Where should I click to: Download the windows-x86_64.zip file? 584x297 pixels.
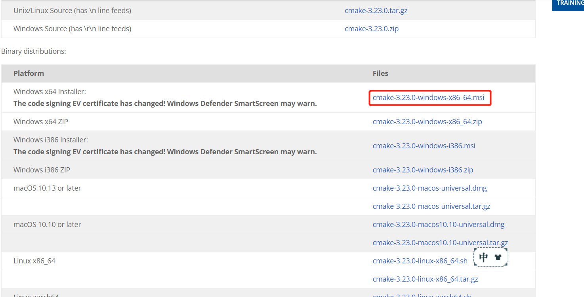click(427, 122)
